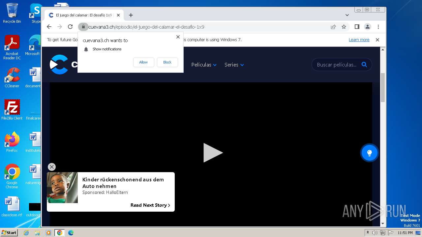Play the video with the play button
Screen dimensions: 422x237
pyautogui.click(x=213, y=153)
